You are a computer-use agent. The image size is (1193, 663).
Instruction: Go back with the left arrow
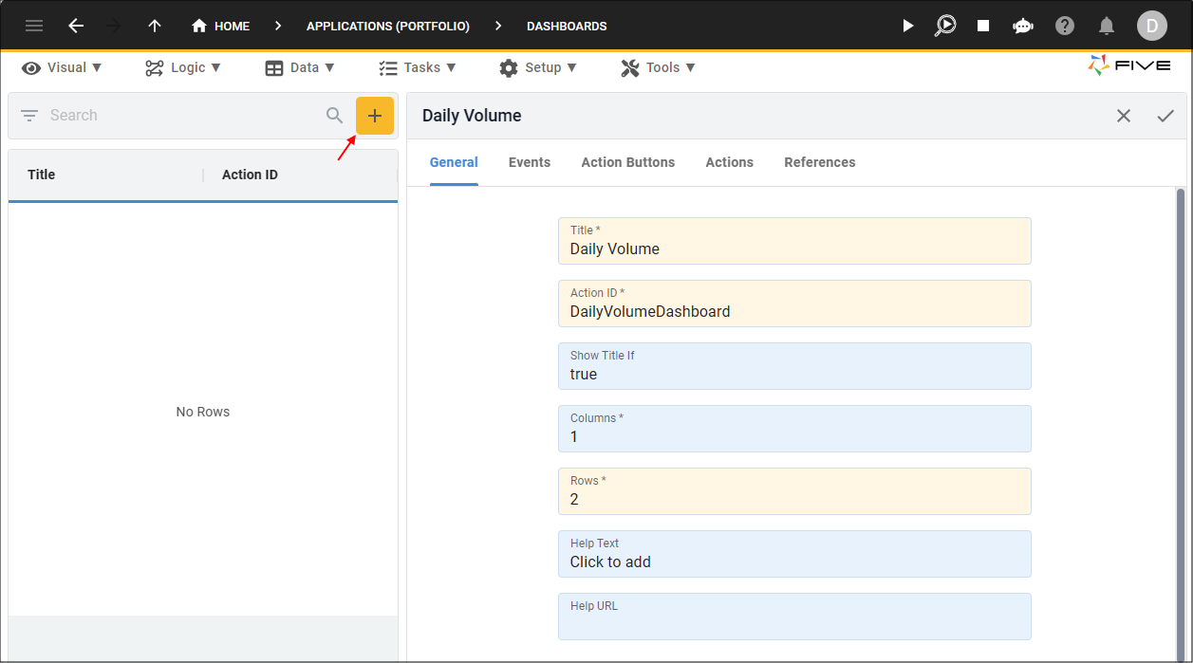point(76,26)
